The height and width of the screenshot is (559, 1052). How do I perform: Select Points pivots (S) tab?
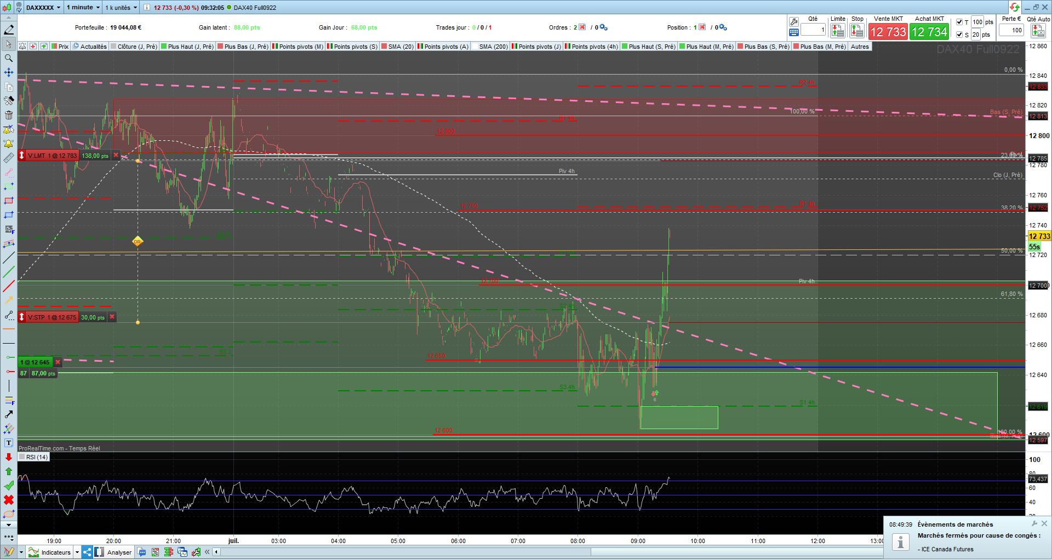(353, 47)
